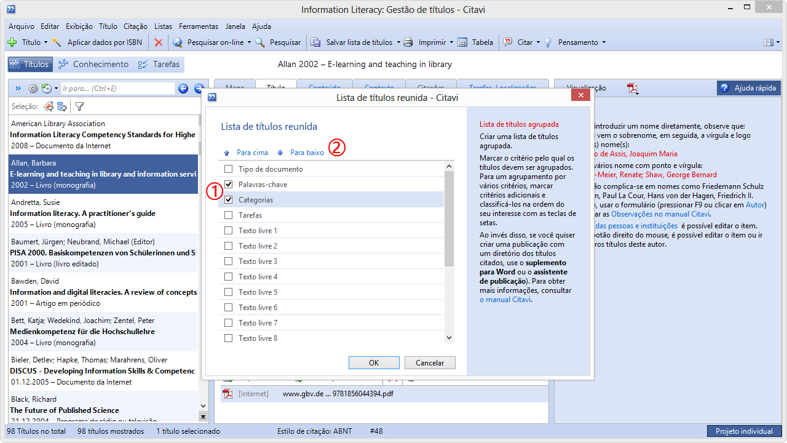Check the Texto livre 1 checkbox
787x443 pixels.
point(228,231)
